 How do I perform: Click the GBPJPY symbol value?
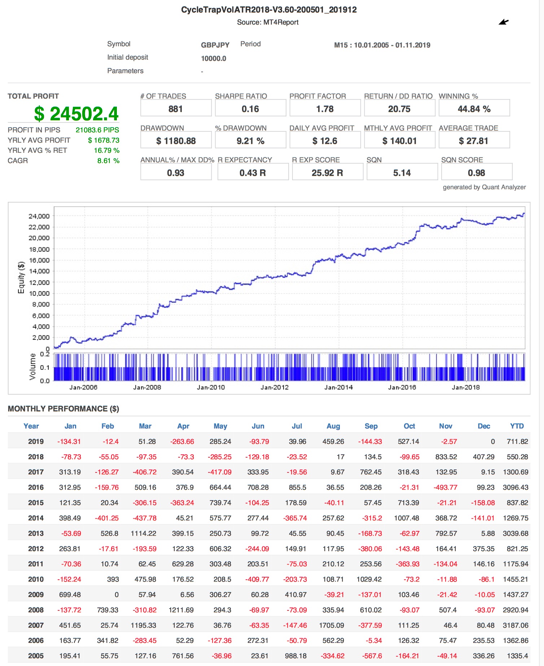pyautogui.click(x=215, y=45)
